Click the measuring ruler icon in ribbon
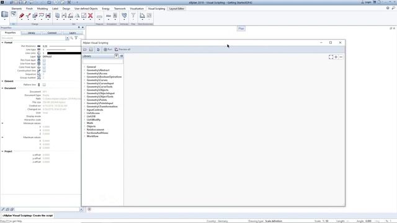Viewport: 397px width, 223px height. (99, 17)
